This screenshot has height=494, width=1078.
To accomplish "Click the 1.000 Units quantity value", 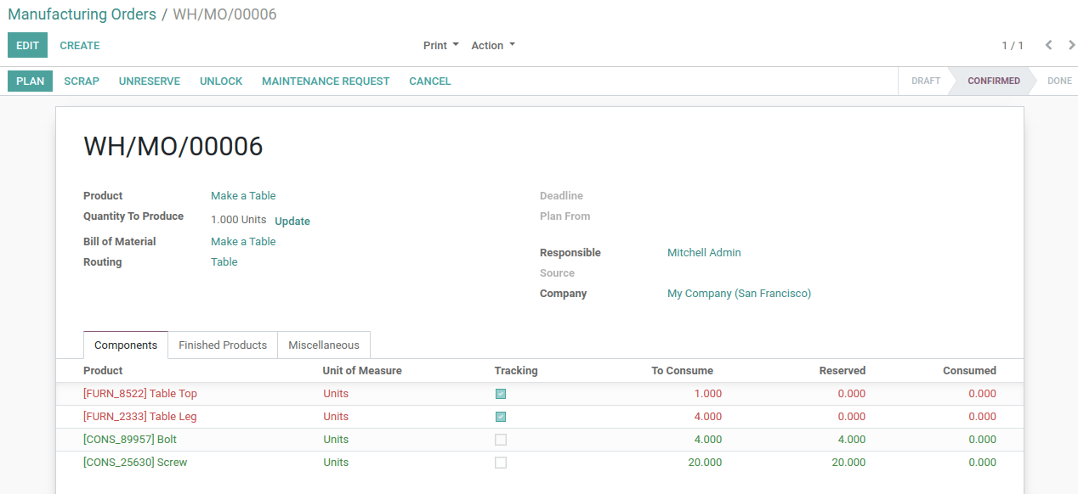I will point(238,220).
